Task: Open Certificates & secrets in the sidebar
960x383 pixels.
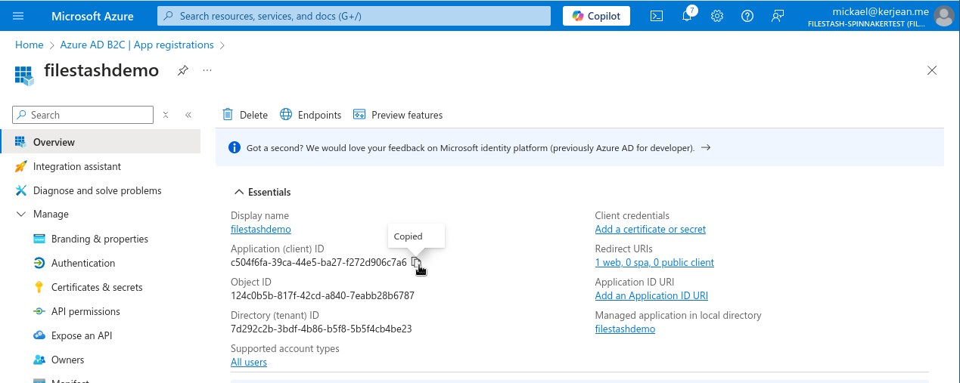Action: 97,287
